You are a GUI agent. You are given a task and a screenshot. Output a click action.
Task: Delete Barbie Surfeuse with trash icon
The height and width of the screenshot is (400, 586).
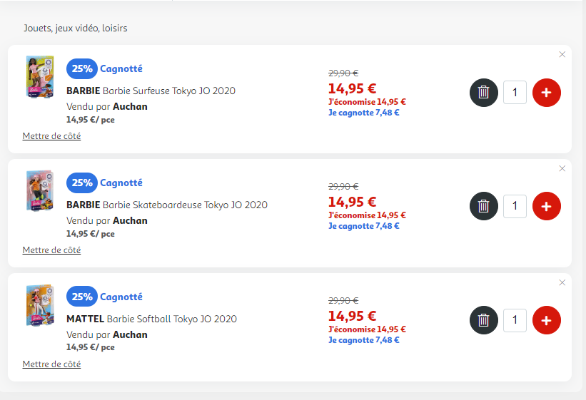click(x=484, y=93)
